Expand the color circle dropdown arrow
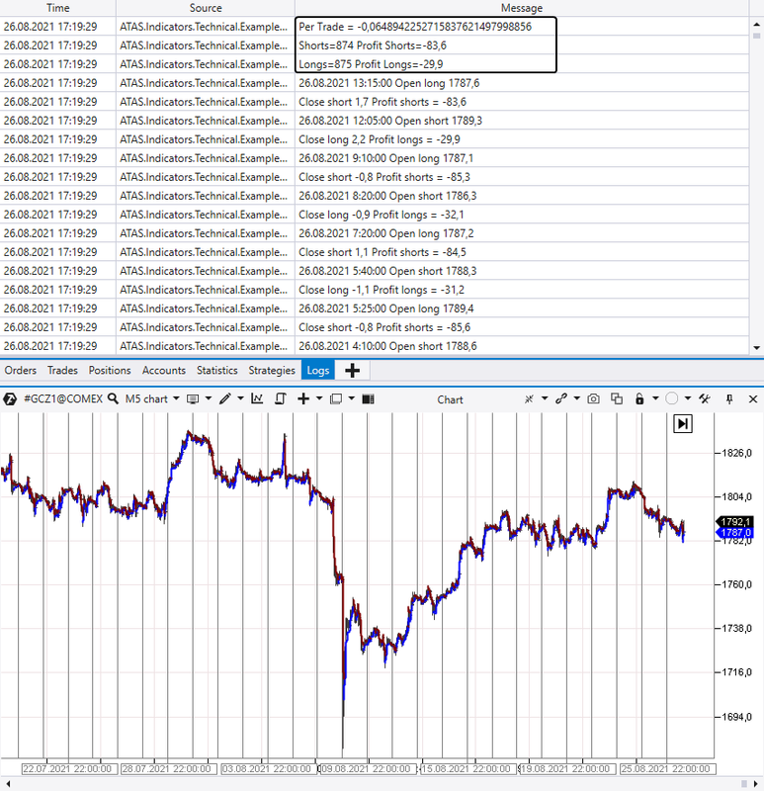 tap(687, 399)
